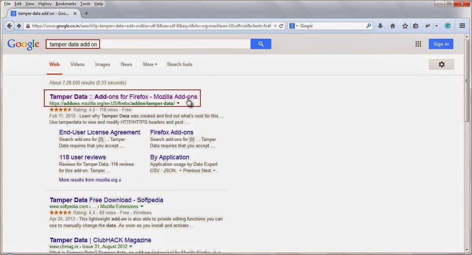Open green arrow beside chmag.in URL
The width and height of the screenshot is (472, 255).
click(x=131, y=247)
